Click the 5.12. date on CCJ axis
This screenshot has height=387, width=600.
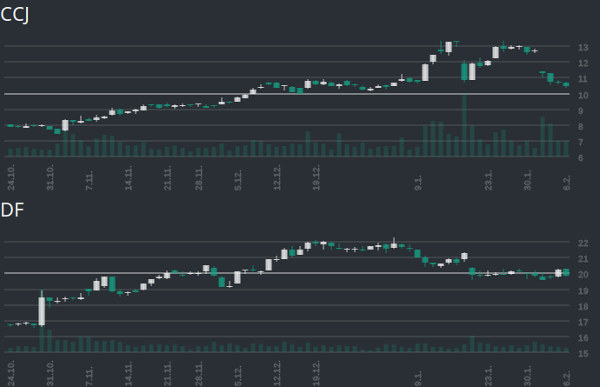click(237, 181)
